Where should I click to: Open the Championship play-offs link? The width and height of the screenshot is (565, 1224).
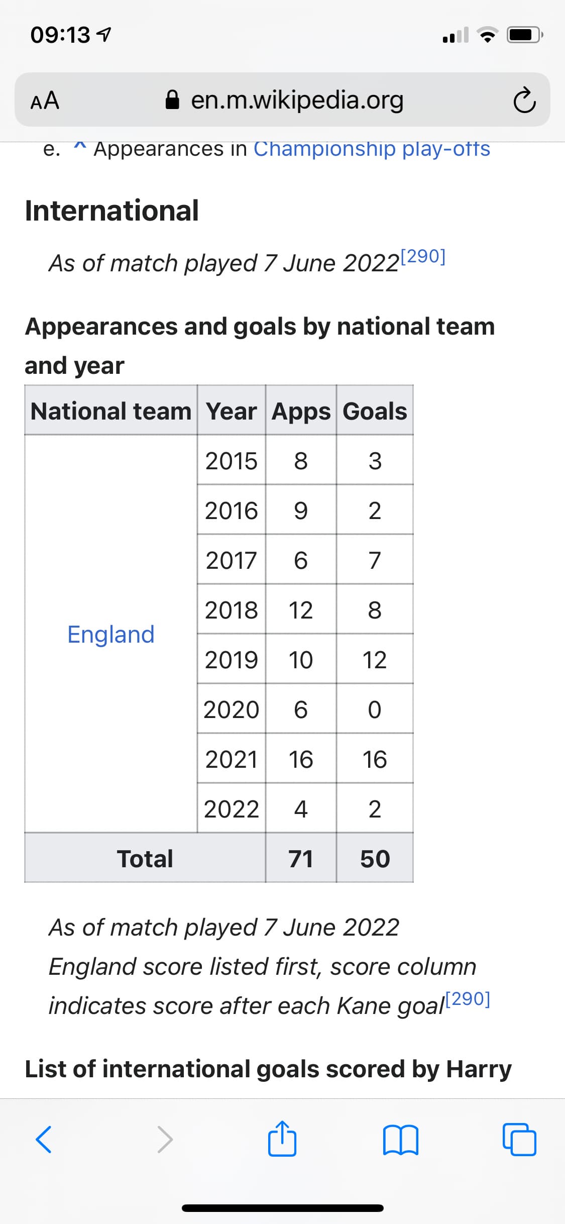click(372, 149)
